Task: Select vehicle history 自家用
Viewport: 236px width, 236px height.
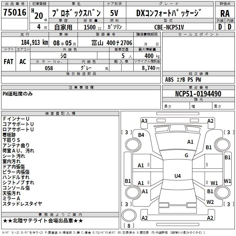Action: 63,27
